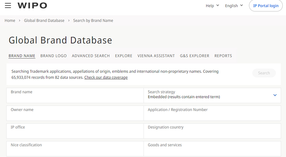
Task: Open Global Brand Database breadcrumb link
Action: (44, 21)
